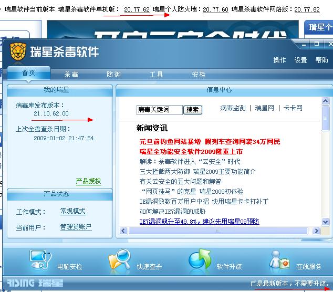
Task: Click the 信息中心 panel header
Action: point(224,90)
